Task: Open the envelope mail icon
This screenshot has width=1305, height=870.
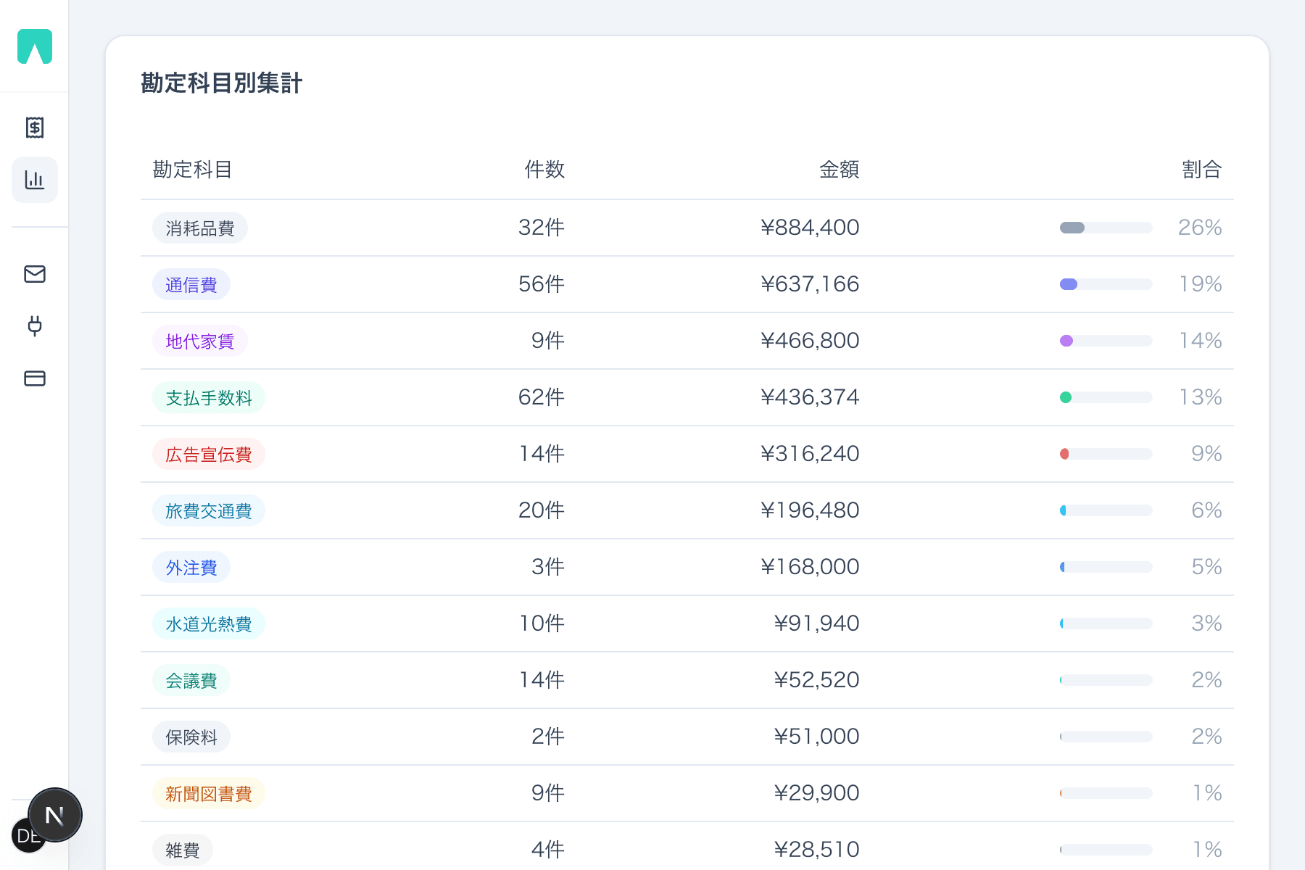Action: tap(34, 274)
